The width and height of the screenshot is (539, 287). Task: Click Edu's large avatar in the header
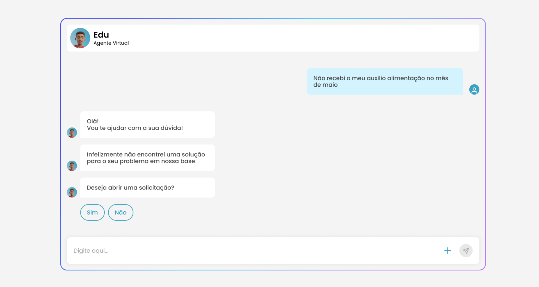click(x=80, y=38)
